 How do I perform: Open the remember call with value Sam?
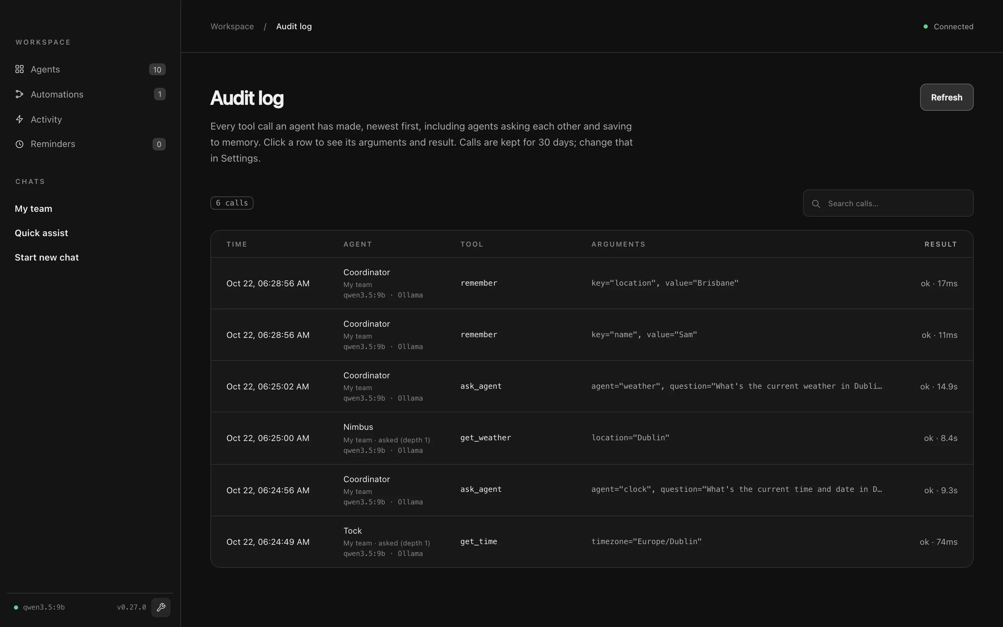[592, 335]
